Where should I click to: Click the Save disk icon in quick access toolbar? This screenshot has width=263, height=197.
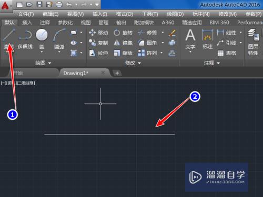click(39, 5)
